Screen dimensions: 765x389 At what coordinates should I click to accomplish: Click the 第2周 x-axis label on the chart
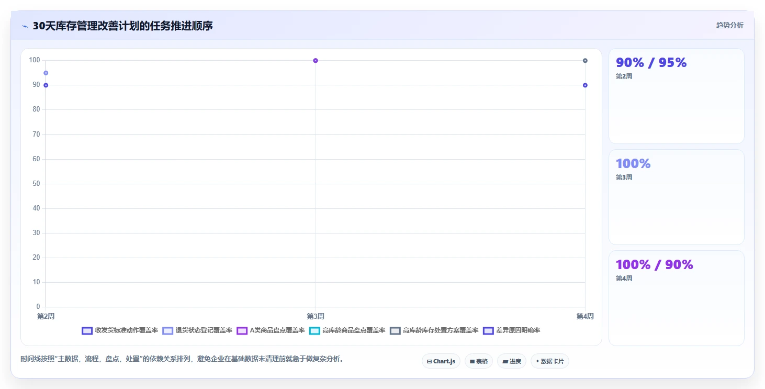click(x=46, y=316)
